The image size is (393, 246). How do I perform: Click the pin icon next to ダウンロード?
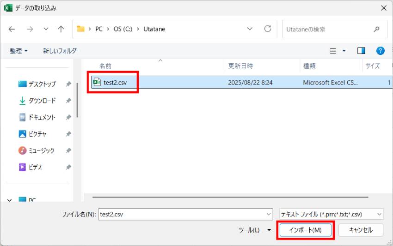tap(68, 101)
